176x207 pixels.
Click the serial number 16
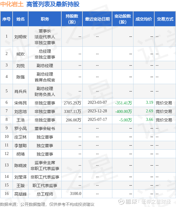point(6,194)
